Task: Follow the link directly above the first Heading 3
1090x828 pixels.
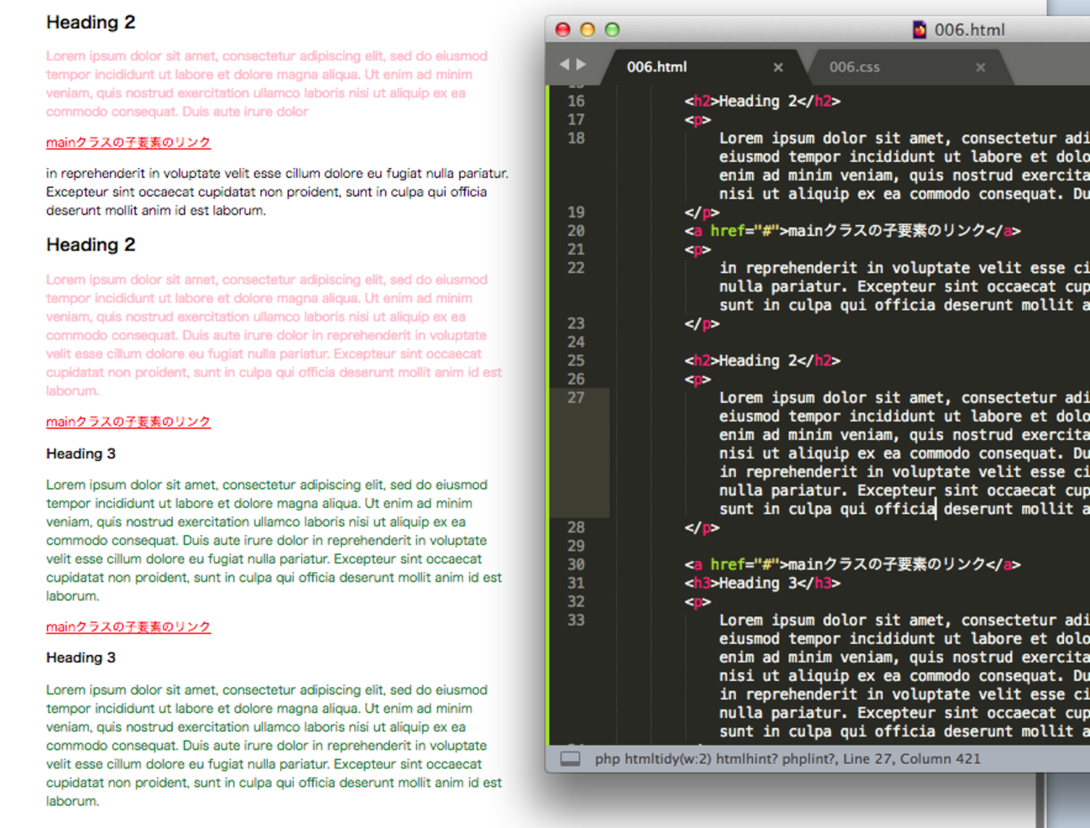Action: coord(128,422)
